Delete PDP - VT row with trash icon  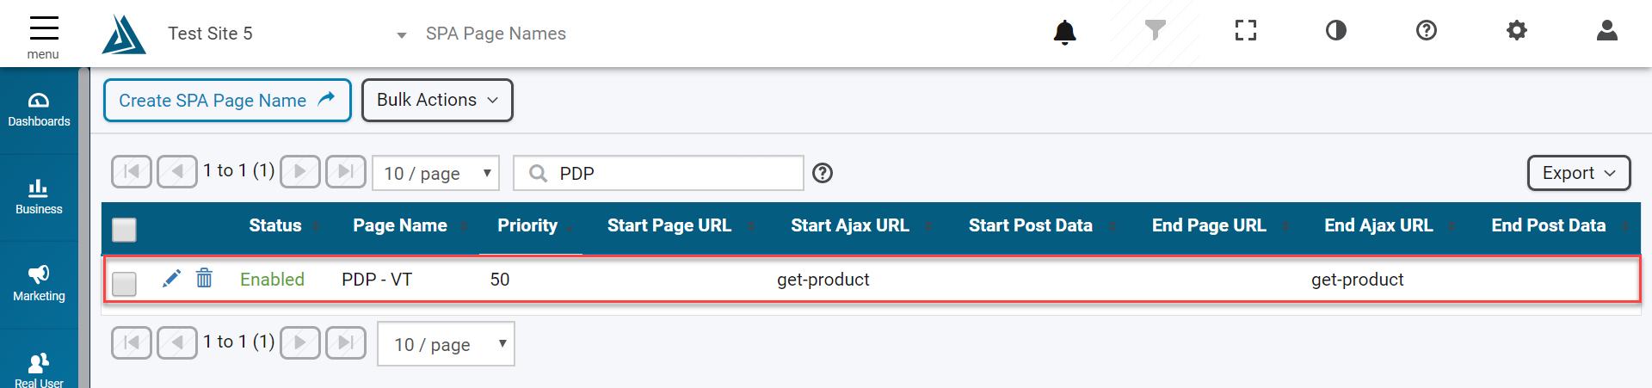tap(204, 278)
